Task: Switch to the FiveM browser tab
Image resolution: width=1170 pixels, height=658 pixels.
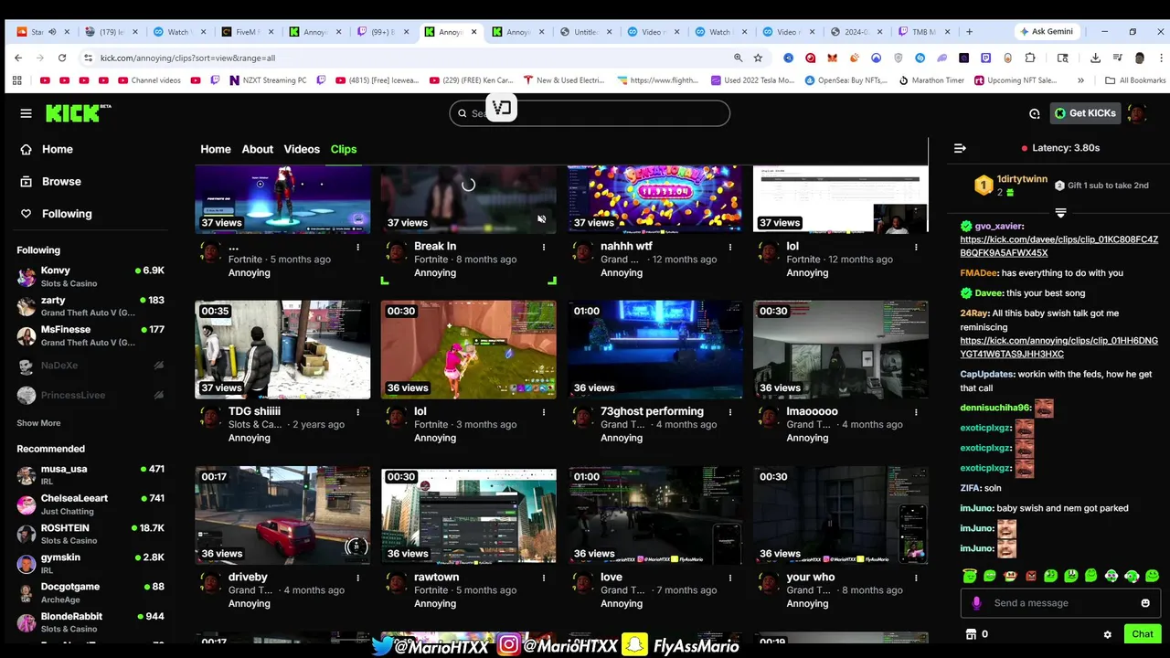Action: pos(245,32)
